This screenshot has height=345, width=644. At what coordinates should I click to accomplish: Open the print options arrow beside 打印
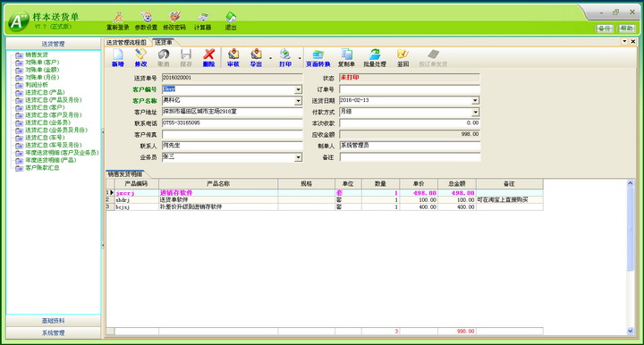[300, 58]
